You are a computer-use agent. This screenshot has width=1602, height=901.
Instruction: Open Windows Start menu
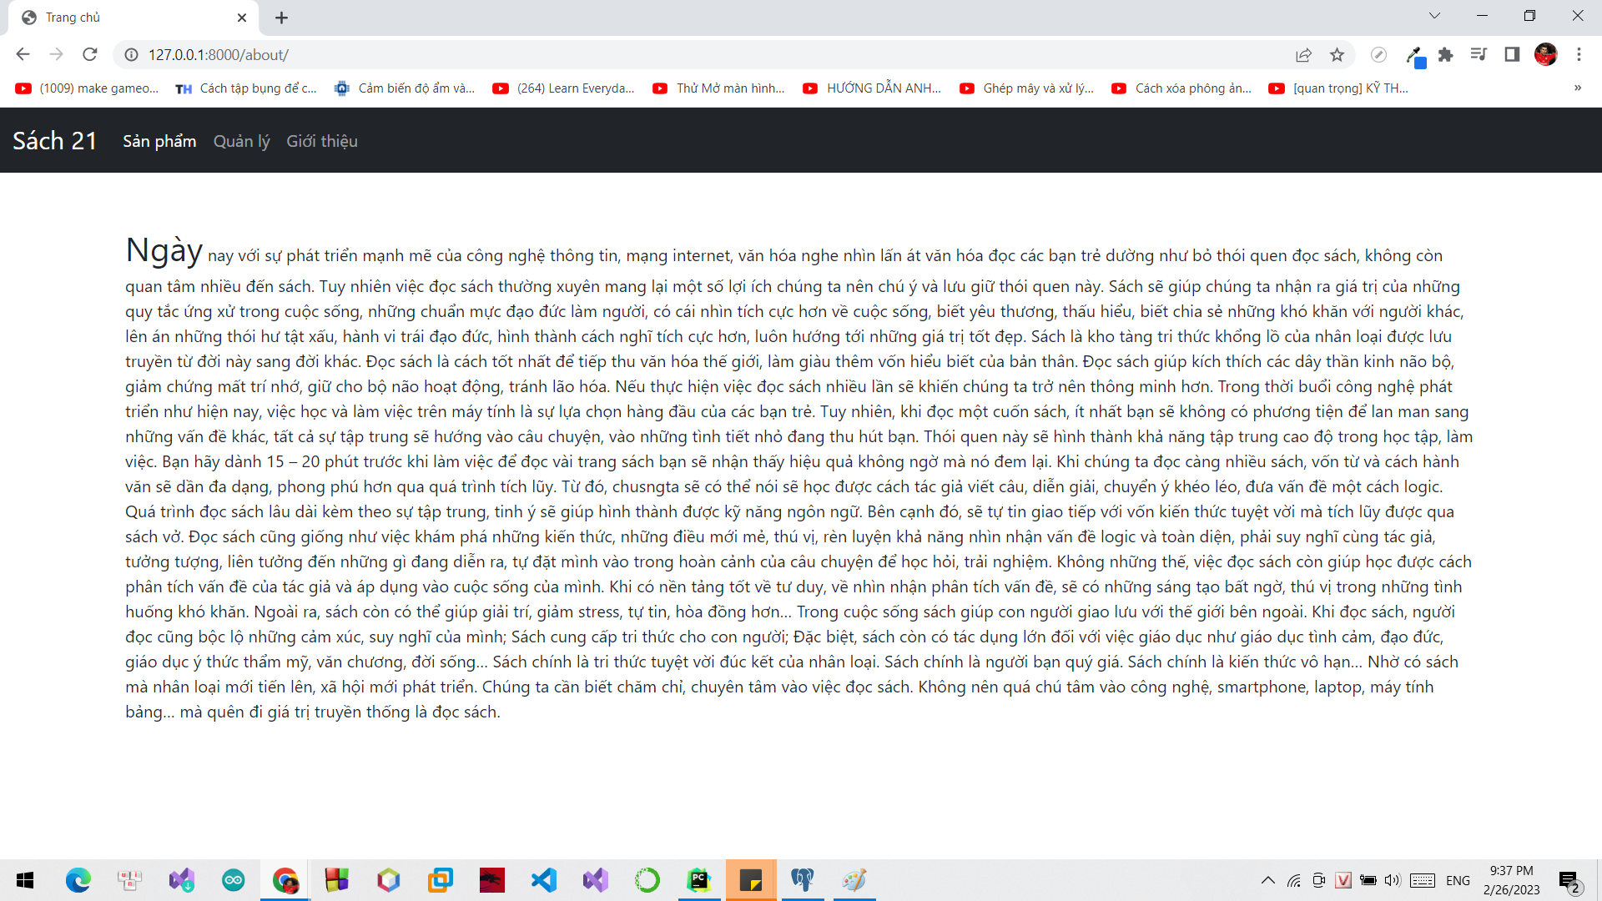(x=25, y=880)
